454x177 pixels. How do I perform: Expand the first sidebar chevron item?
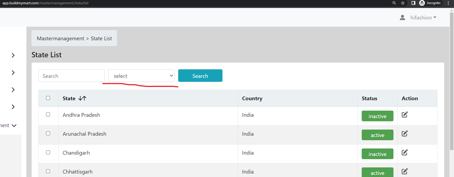pyautogui.click(x=13, y=55)
